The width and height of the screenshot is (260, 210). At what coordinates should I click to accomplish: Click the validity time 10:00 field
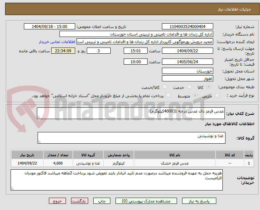(x=136, y=62)
